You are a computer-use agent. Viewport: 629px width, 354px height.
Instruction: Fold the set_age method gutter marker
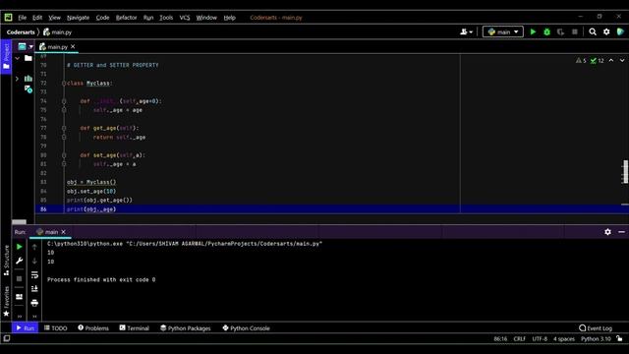click(x=64, y=155)
